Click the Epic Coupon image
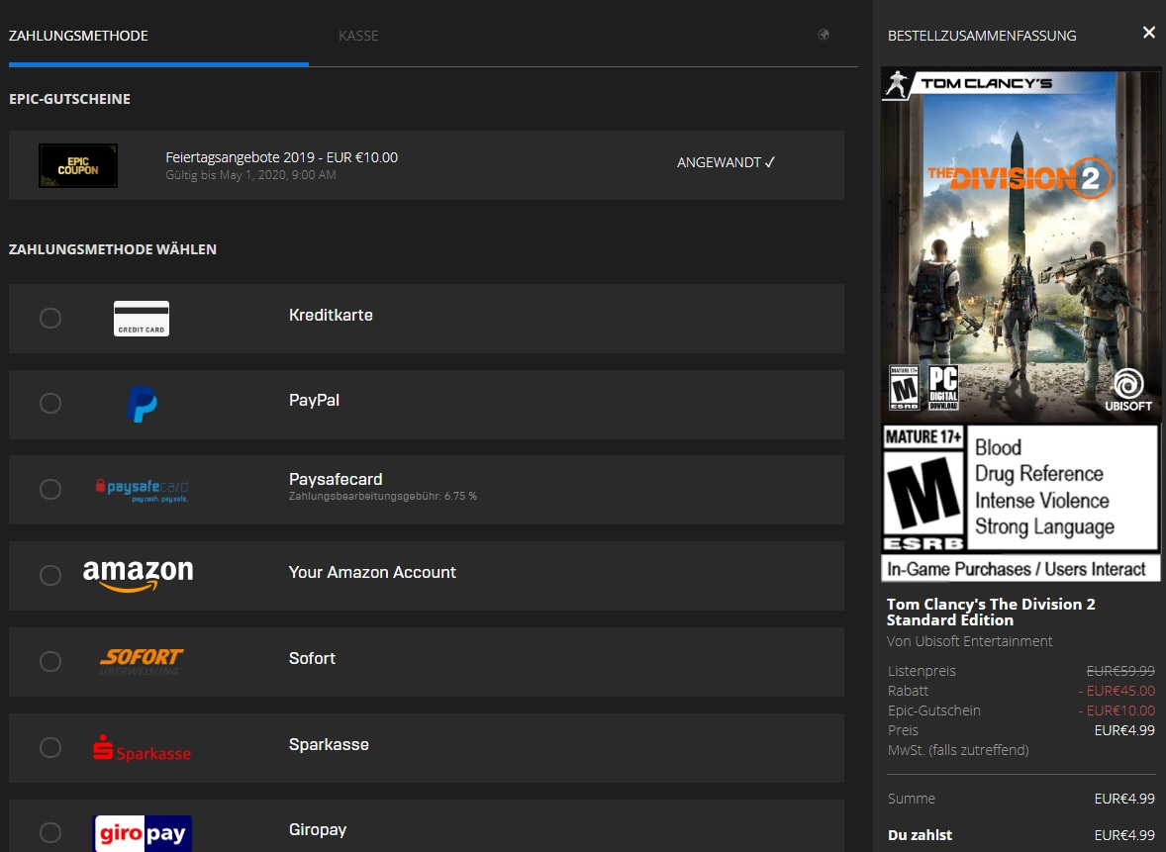The width and height of the screenshot is (1166, 852). pos(78,166)
